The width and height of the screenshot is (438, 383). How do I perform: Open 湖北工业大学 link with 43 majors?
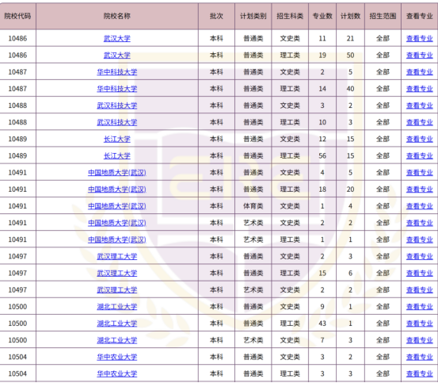point(117,324)
